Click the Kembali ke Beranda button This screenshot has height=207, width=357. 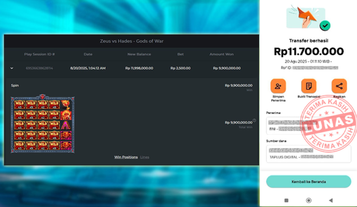coord(309,182)
